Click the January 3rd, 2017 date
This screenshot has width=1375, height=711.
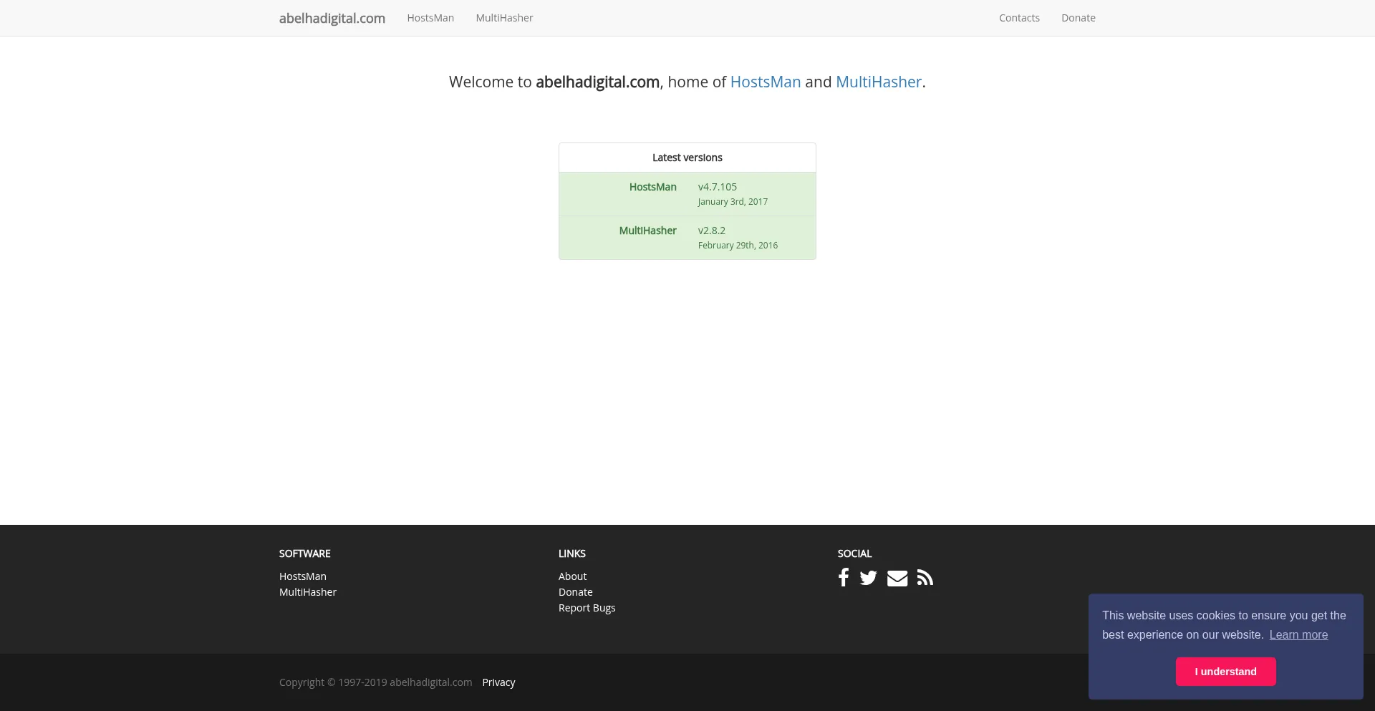733,202
